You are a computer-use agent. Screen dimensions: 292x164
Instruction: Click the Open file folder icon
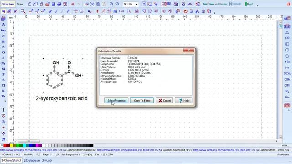(47, 4)
